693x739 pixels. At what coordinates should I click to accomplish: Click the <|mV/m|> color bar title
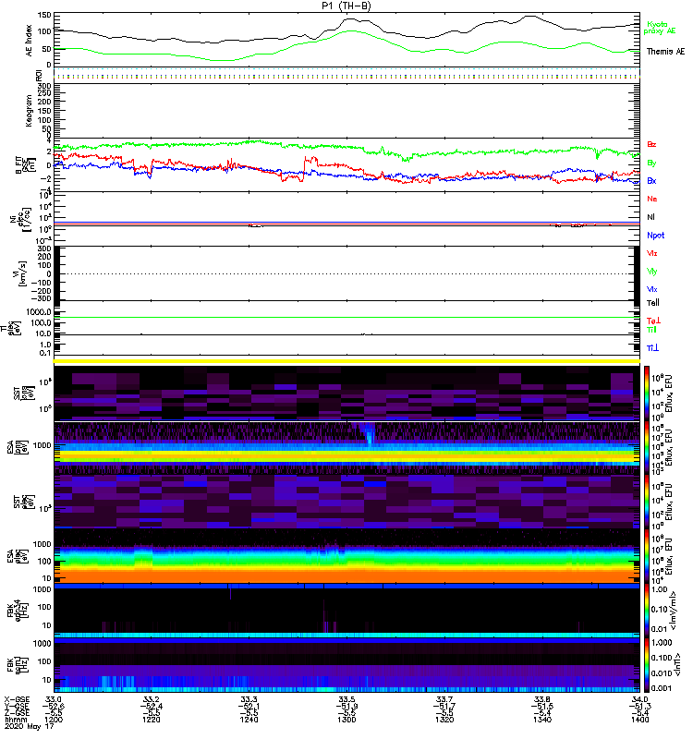click(x=675, y=611)
